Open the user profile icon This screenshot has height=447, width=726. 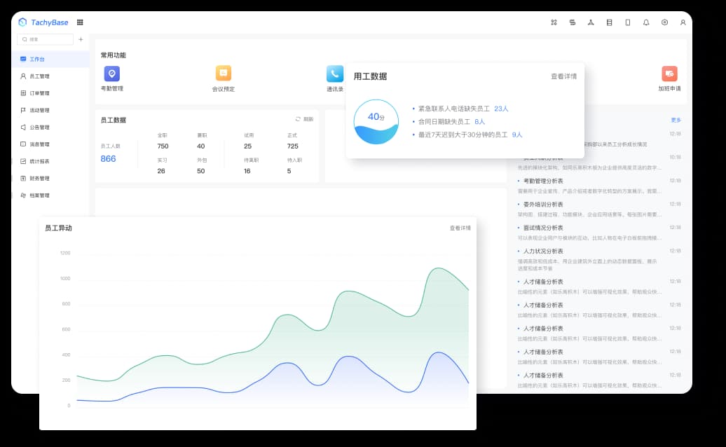(683, 22)
